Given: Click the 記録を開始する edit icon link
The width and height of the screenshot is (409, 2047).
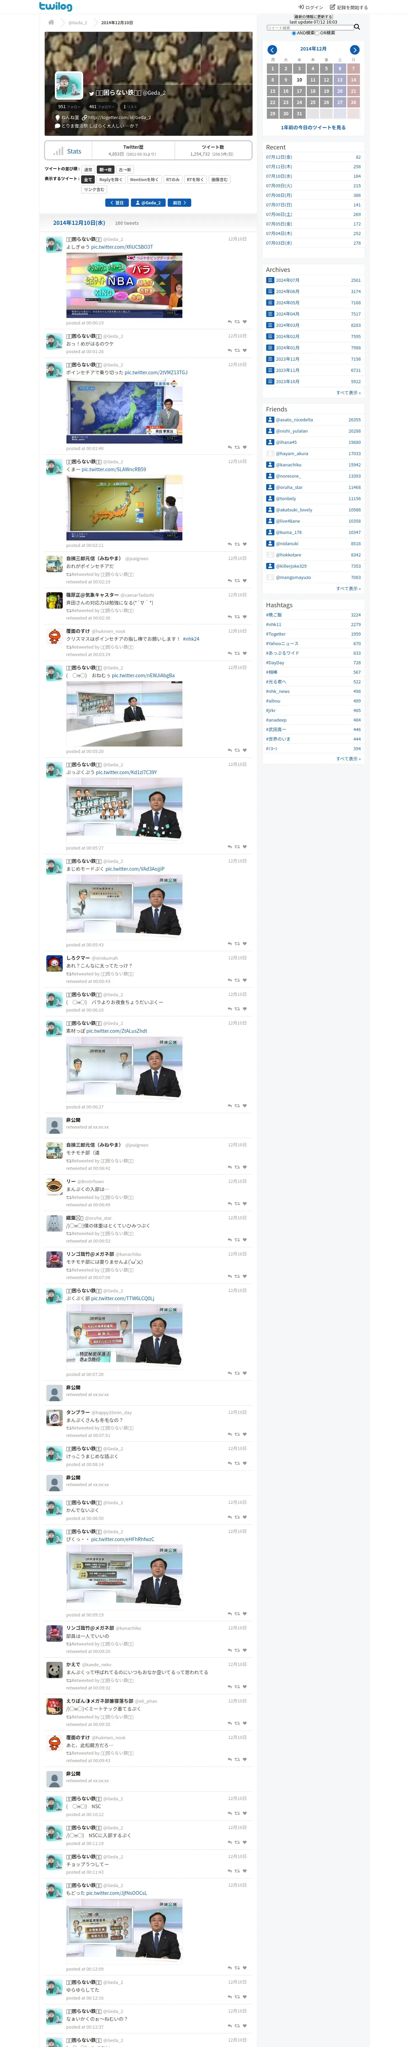Looking at the screenshot, I should (349, 7).
